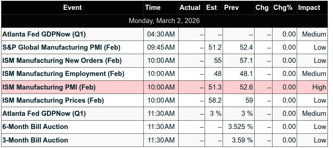Viewport: 333px width, 148px height.
Task: Click the High impact cell
Action: pos(319,87)
